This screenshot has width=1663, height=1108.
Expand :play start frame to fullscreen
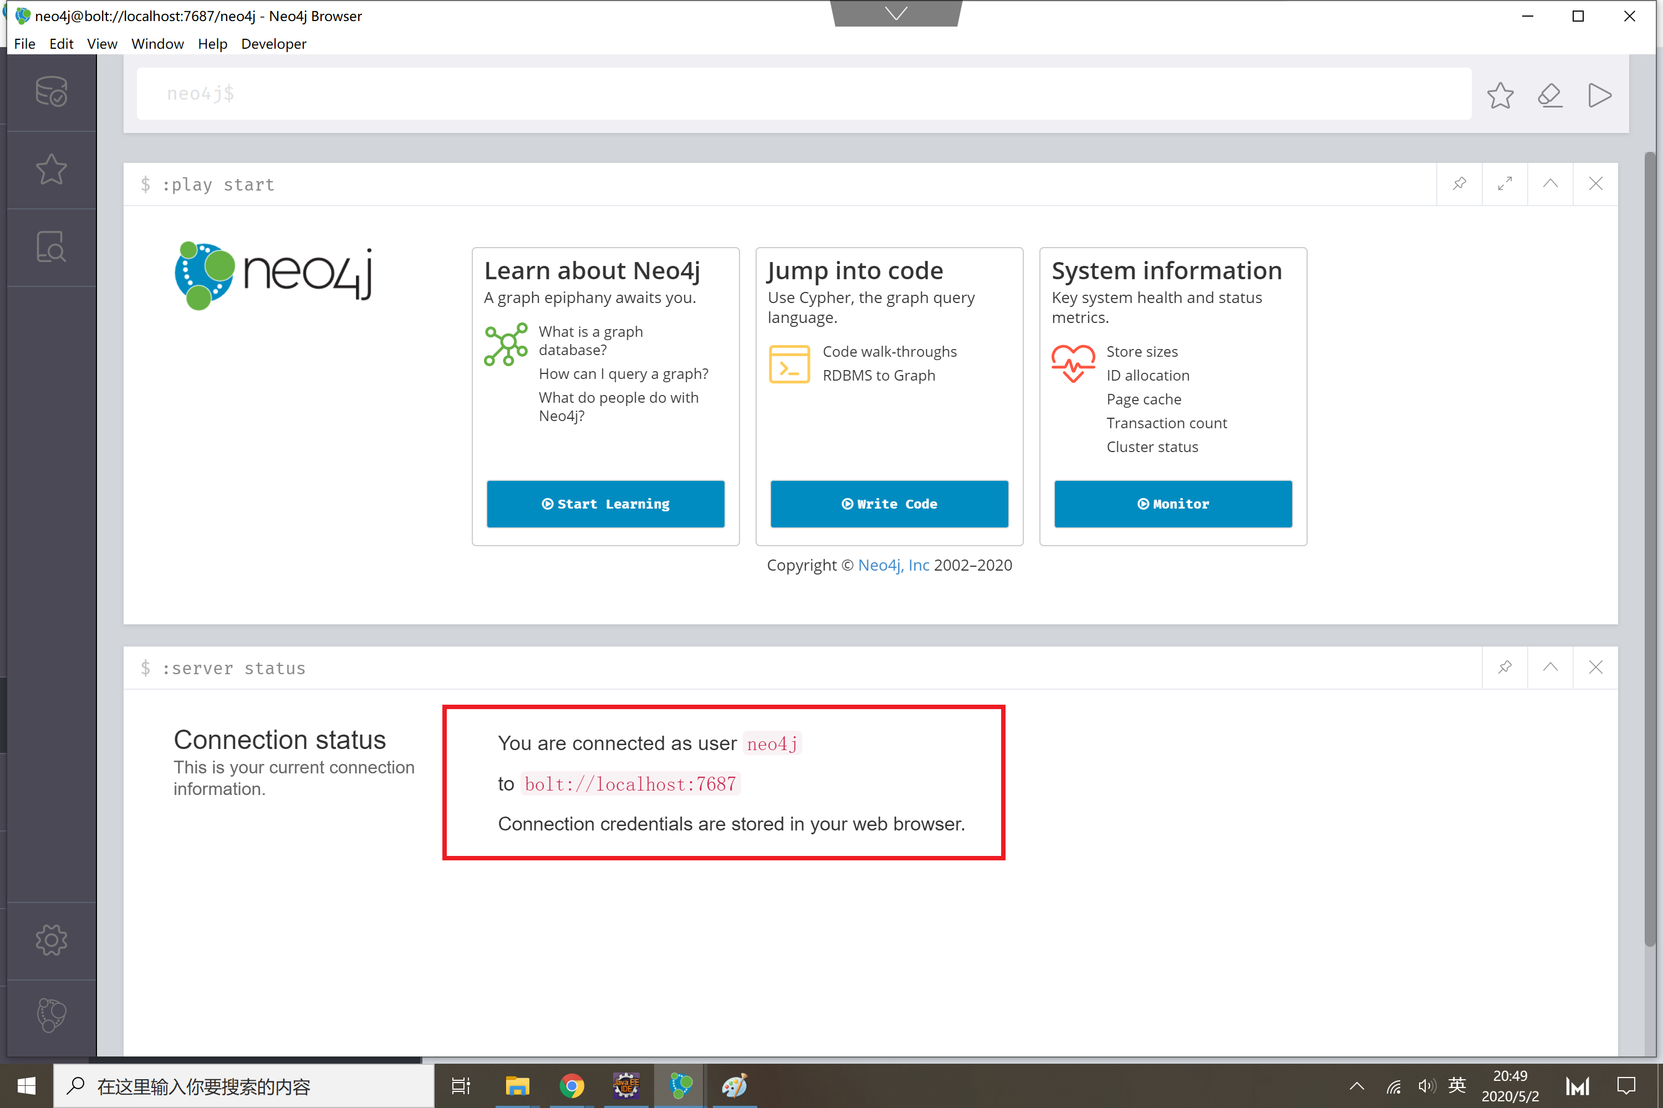[1504, 184]
